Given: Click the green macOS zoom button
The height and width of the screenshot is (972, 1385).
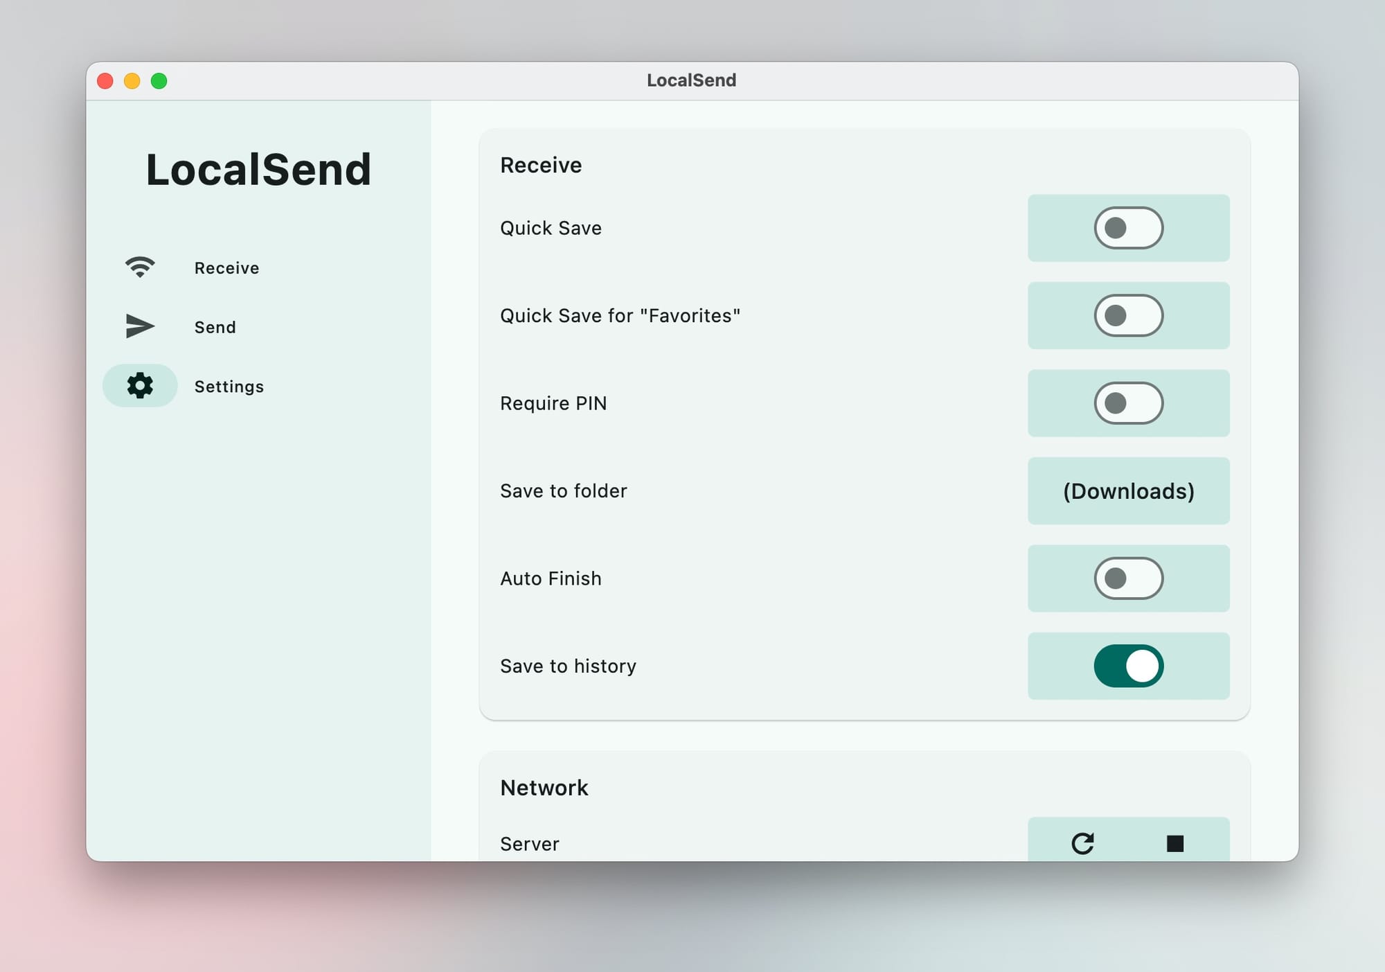Looking at the screenshot, I should (x=159, y=81).
